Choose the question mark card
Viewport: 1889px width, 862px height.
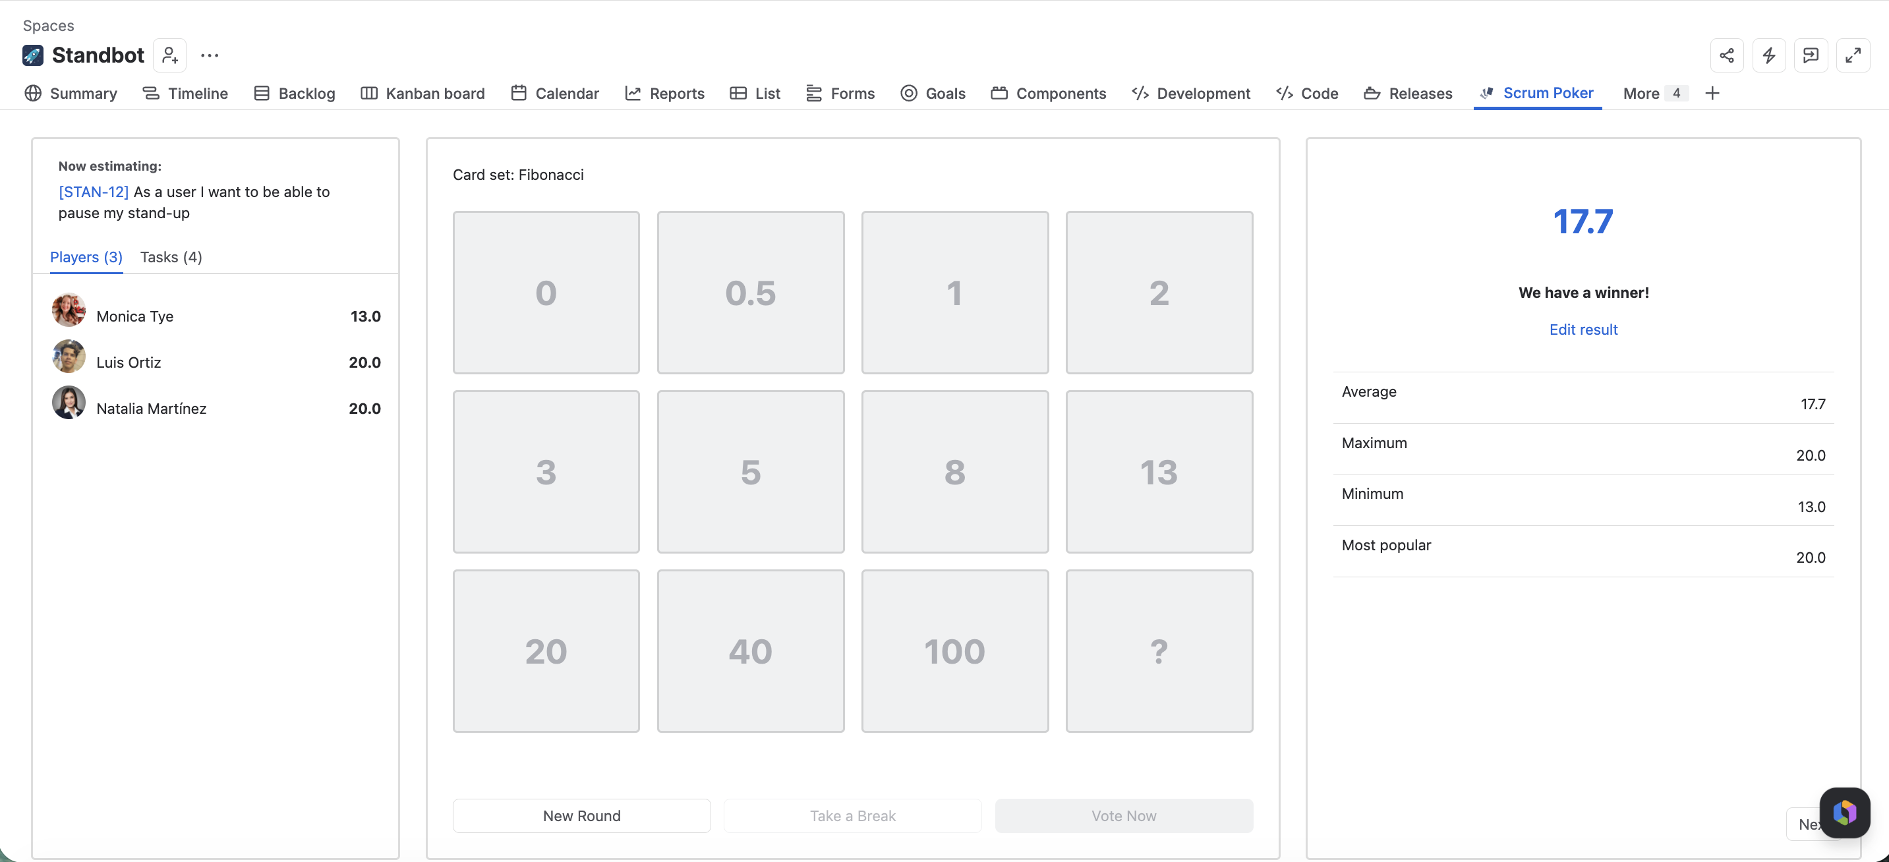point(1159,651)
